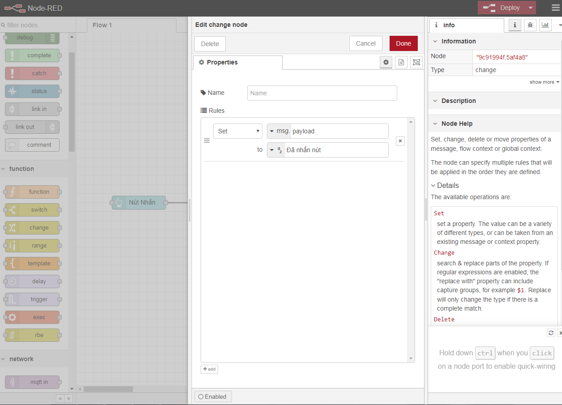This screenshot has width=562, height=405.
Task: Open the debug messages bug tab
Action: (x=530, y=25)
